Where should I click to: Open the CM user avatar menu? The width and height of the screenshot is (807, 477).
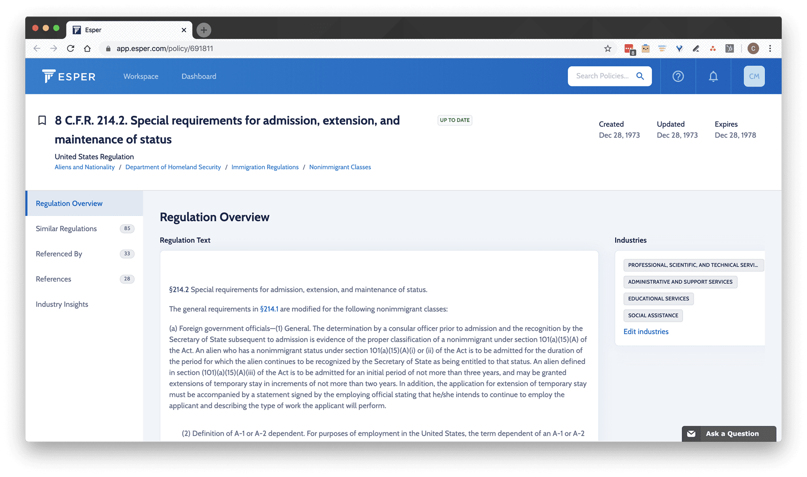click(754, 76)
